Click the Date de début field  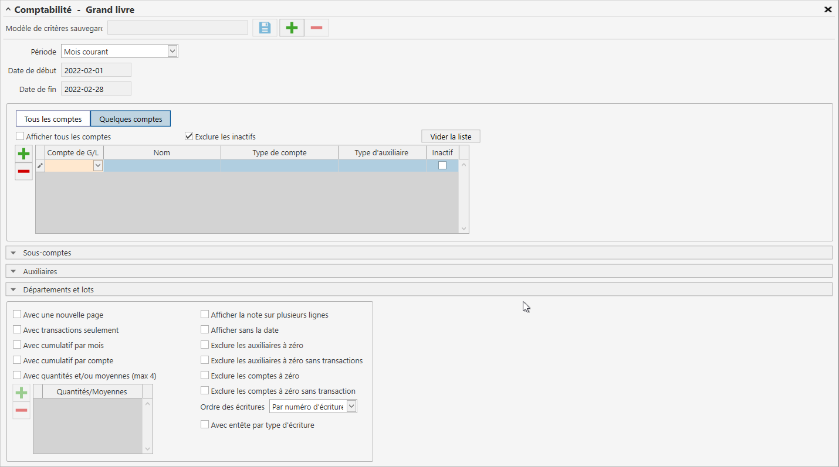pos(96,70)
